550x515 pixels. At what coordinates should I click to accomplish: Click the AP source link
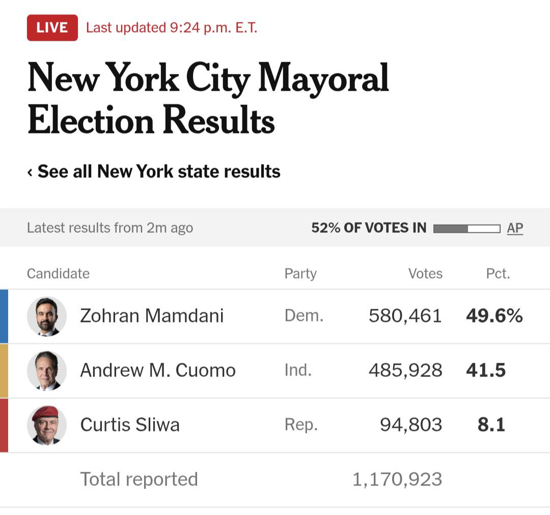[x=515, y=228]
